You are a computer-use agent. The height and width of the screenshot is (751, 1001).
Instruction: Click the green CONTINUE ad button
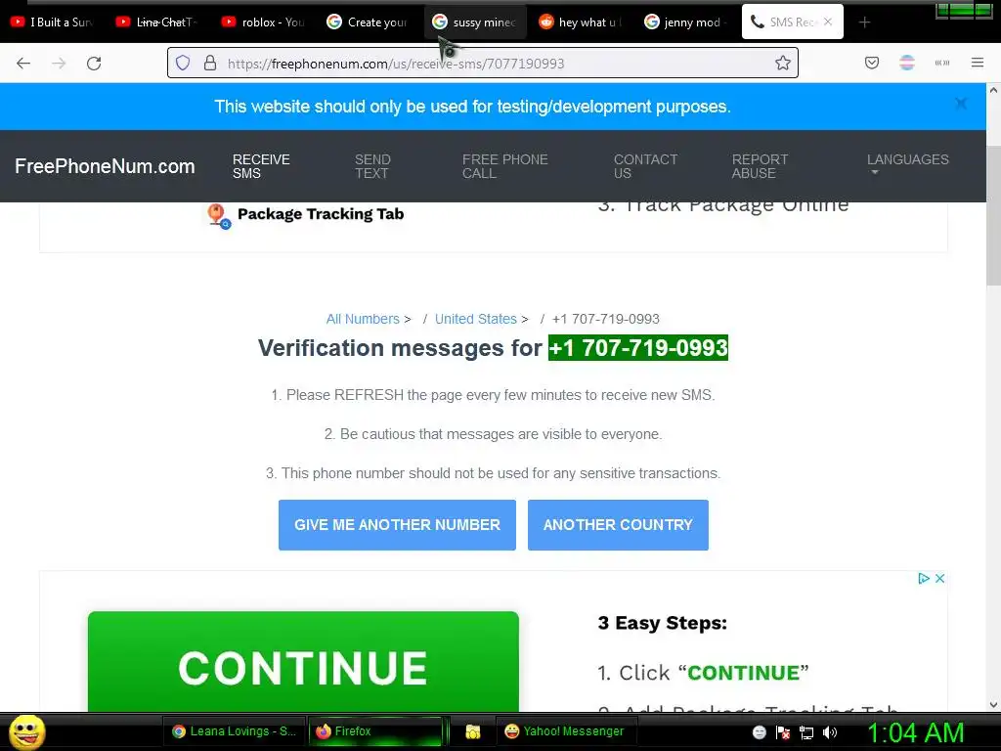point(303,662)
